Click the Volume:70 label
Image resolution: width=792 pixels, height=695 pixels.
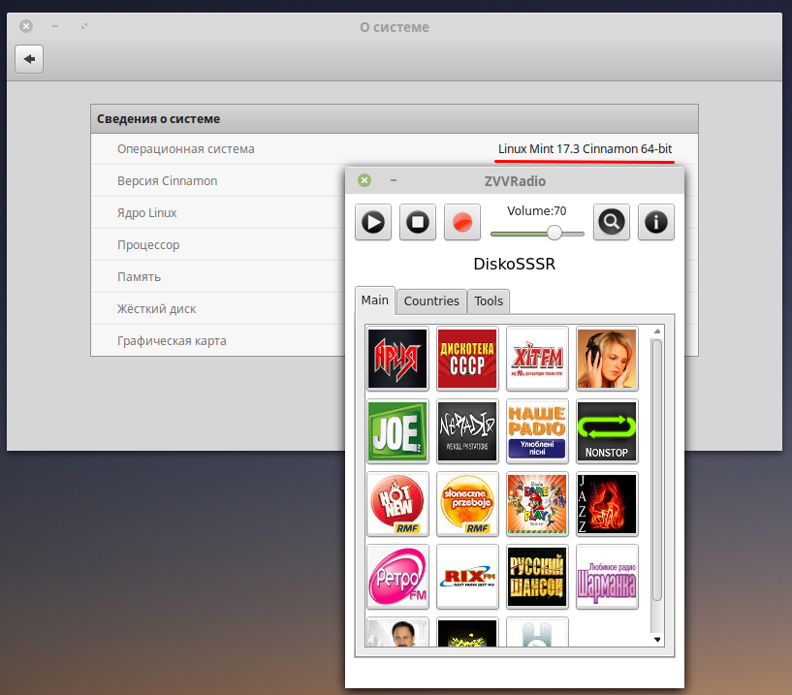click(x=536, y=210)
